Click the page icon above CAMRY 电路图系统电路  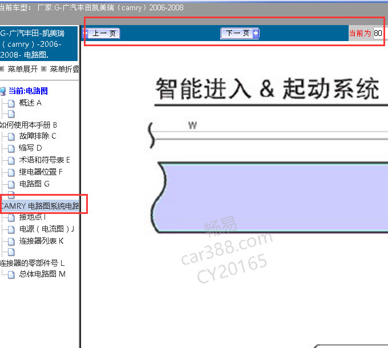[x=11, y=195]
